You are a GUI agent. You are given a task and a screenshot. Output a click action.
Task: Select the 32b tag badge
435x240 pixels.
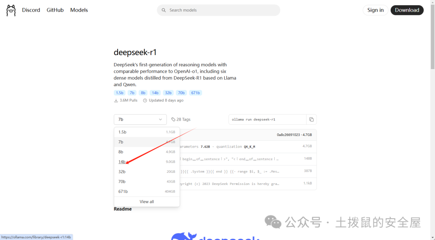(168, 93)
